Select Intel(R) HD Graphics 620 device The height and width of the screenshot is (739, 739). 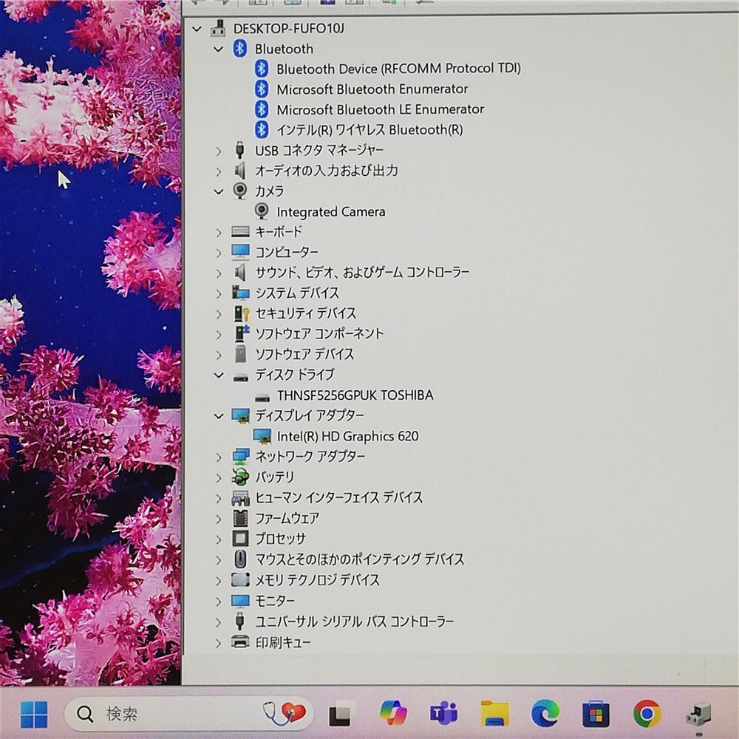(x=348, y=437)
